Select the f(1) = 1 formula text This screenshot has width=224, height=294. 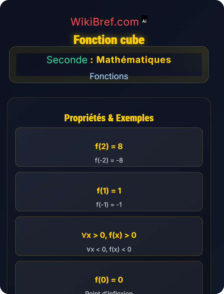(x=109, y=191)
